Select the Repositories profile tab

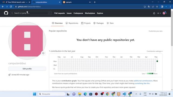click(72, 23)
